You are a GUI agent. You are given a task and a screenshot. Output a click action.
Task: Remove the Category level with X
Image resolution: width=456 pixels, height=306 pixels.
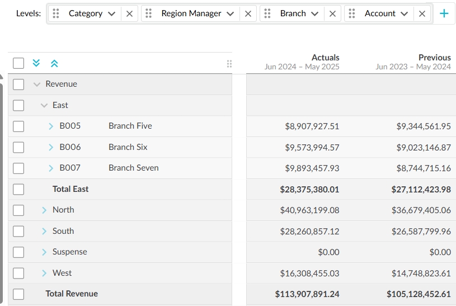(129, 13)
